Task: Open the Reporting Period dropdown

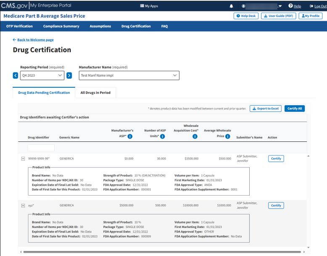Action: [42, 76]
